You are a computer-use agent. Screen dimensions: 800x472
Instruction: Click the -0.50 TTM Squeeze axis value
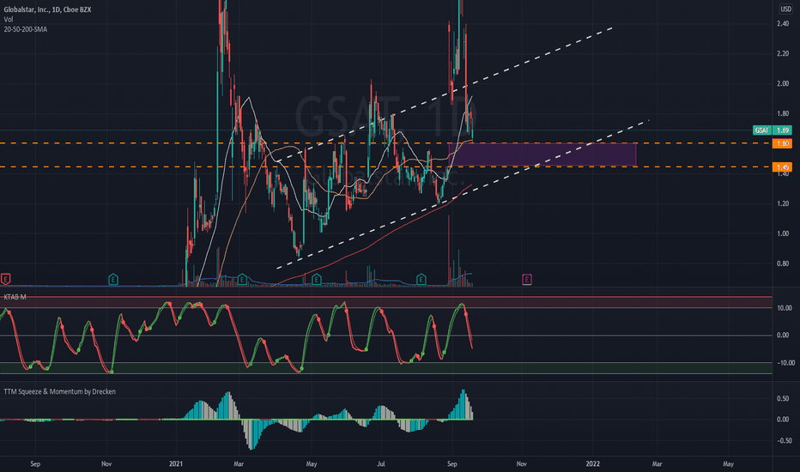point(785,440)
